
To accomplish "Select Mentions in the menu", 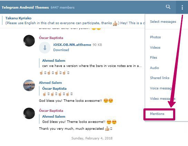I will coord(157,114).
